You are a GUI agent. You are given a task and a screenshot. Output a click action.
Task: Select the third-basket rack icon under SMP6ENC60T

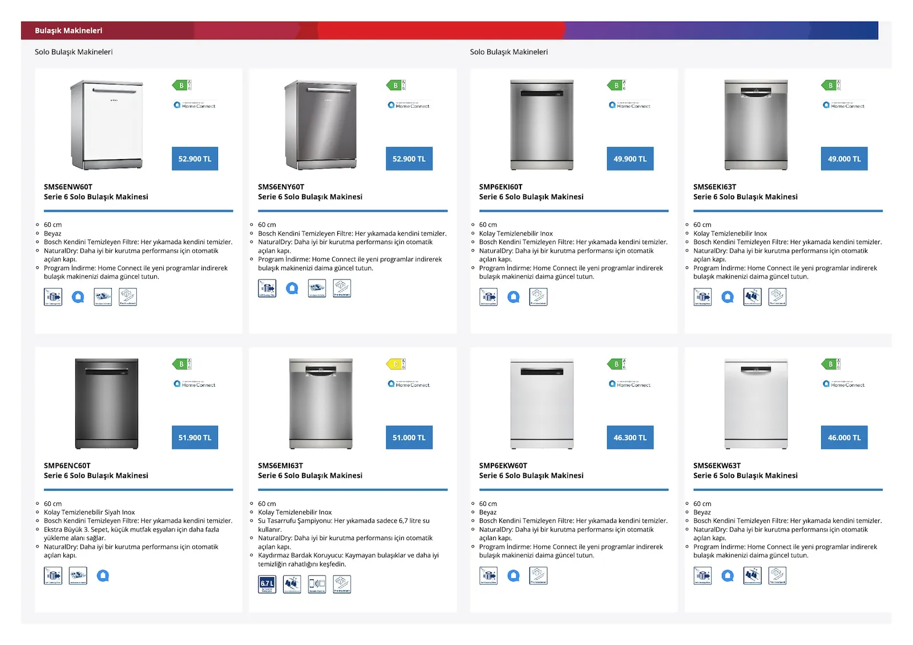coord(78,575)
